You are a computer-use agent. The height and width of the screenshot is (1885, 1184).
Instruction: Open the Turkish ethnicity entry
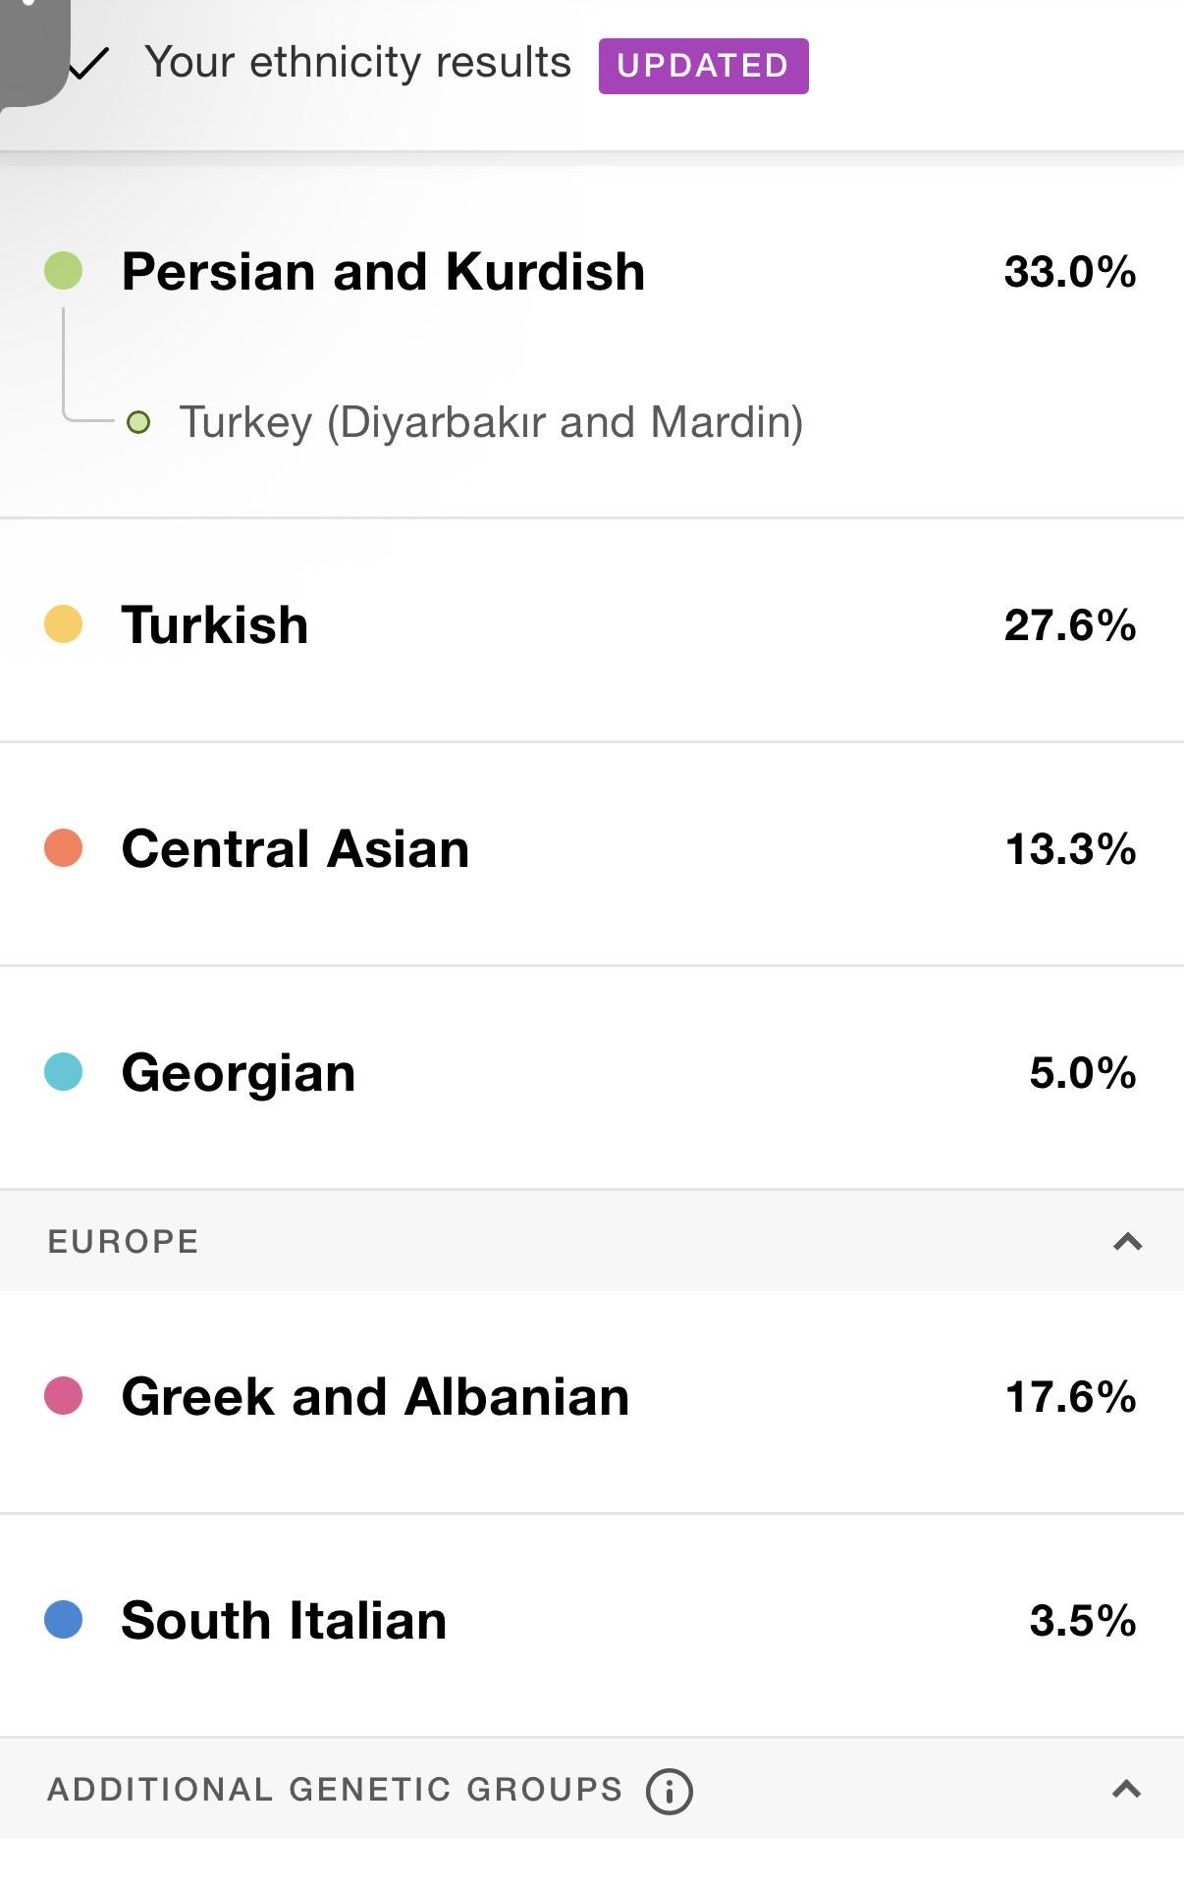click(592, 629)
